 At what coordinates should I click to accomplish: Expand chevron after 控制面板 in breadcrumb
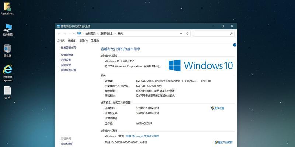(x=97, y=33)
